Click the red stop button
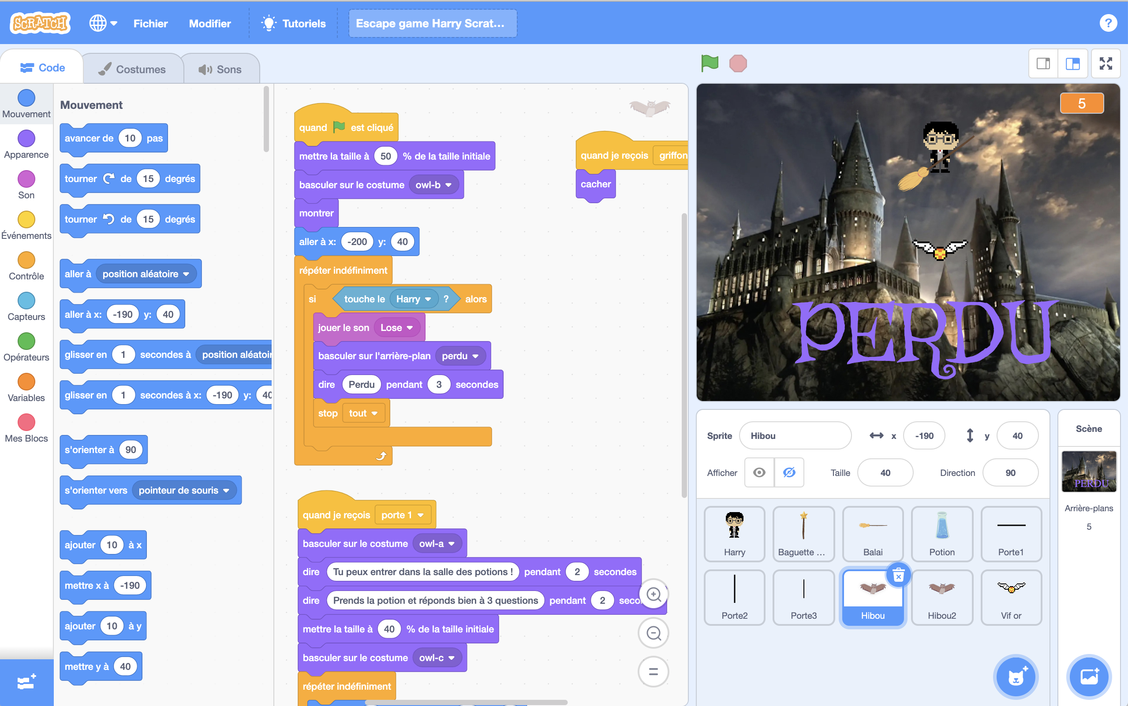The image size is (1128, 706). [737, 63]
